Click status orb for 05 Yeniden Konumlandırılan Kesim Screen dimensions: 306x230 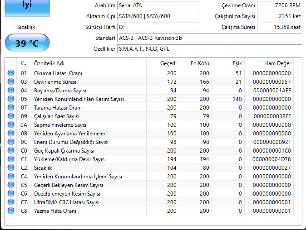click(11, 99)
